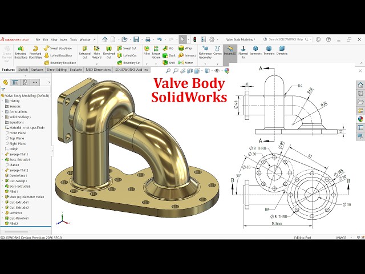Click the Design Library folder icon in task pane
Image resolution: width=365 pixels, height=274 pixels.
pos(360,102)
